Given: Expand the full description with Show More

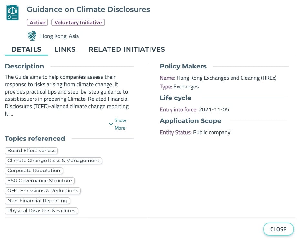Looking at the screenshot, I should point(120,124).
